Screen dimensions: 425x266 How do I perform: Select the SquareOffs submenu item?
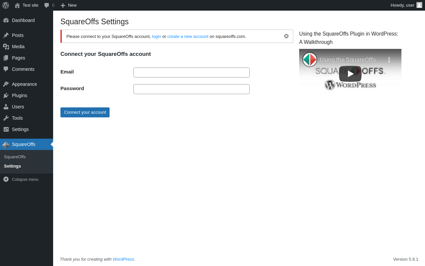[x=15, y=157]
